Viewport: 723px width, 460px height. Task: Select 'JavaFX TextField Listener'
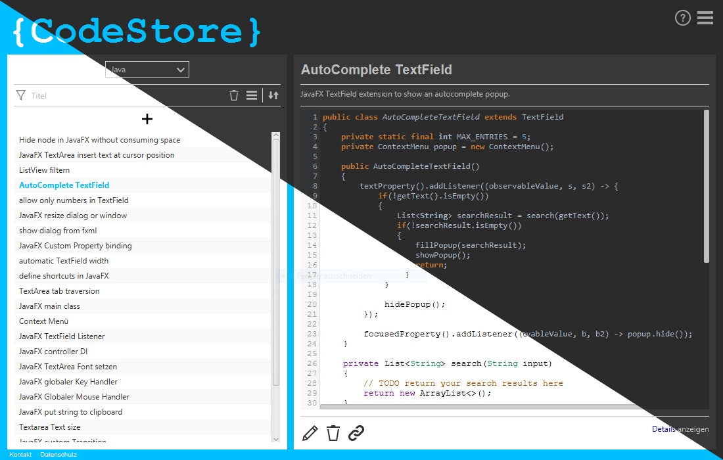pos(143,336)
